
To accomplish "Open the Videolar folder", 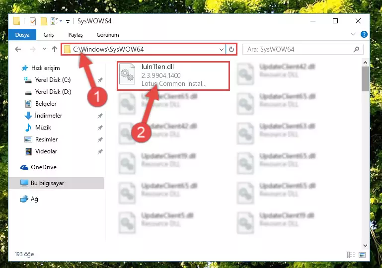I will pyautogui.click(x=46, y=151).
